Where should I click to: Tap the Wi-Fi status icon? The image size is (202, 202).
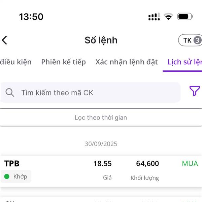[168, 16]
